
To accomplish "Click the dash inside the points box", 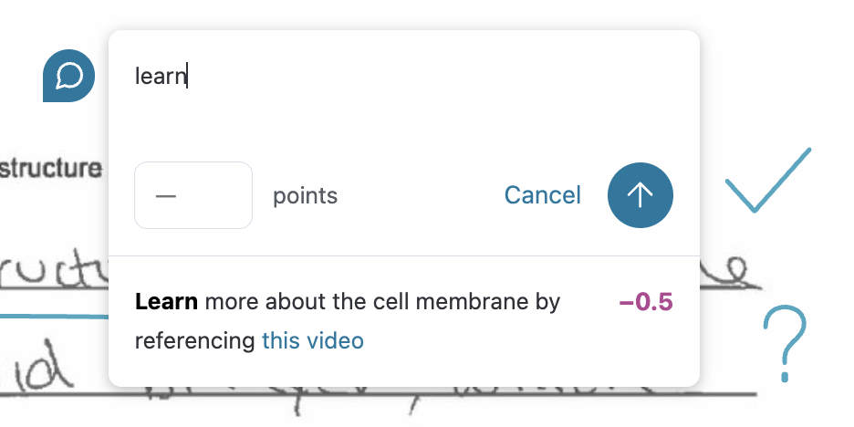I will click(x=165, y=195).
